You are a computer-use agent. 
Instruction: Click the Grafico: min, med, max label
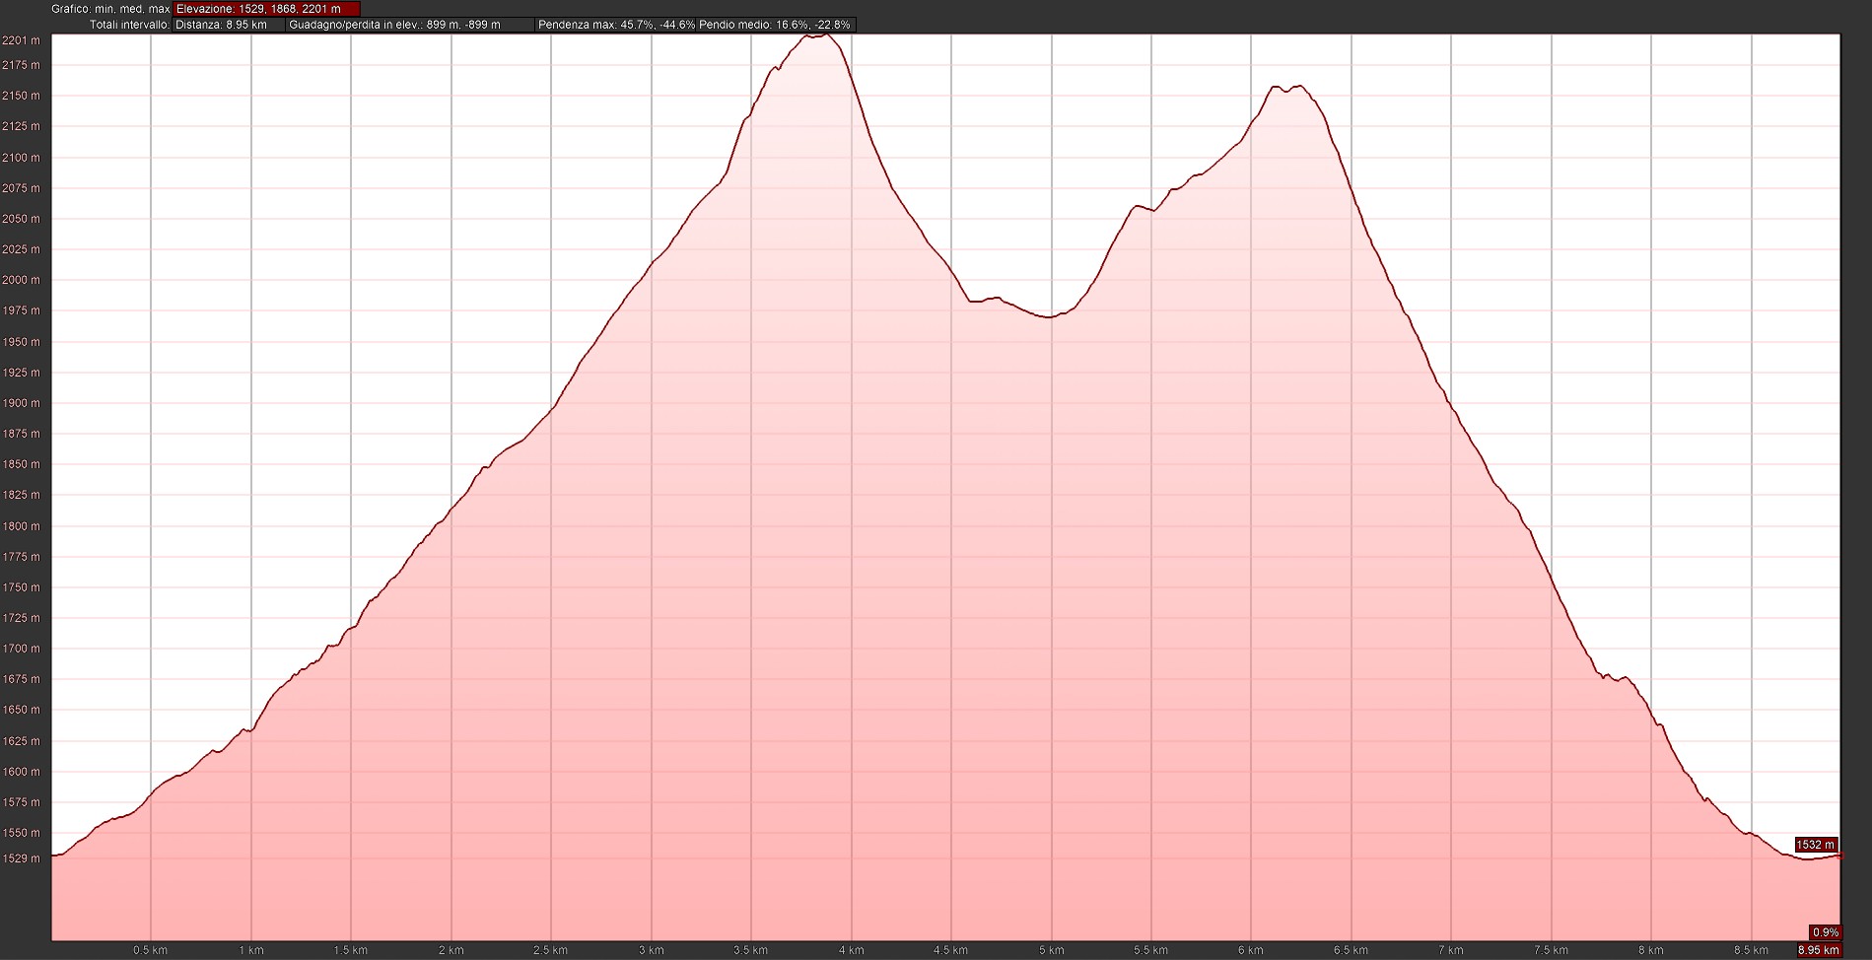coord(110,9)
